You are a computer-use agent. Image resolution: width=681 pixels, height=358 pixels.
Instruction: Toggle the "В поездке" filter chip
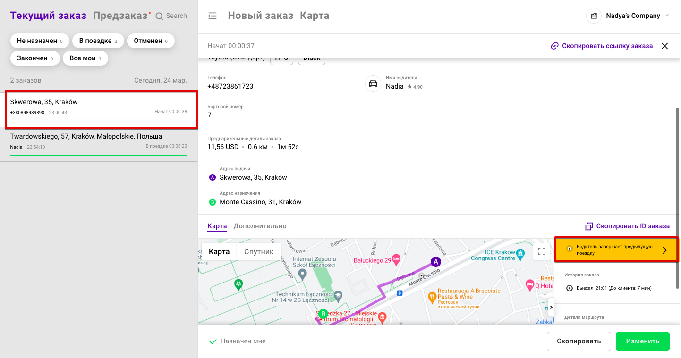pyautogui.click(x=98, y=41)
